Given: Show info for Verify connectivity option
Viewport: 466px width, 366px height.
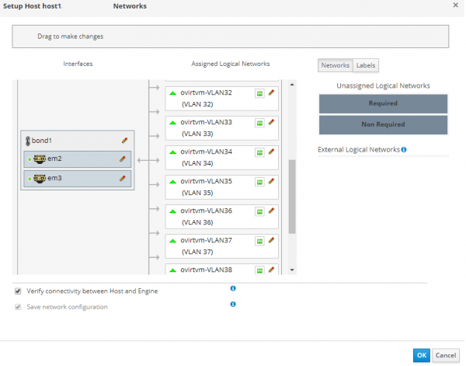Looking at the screenshot, I should click(233, 288).
